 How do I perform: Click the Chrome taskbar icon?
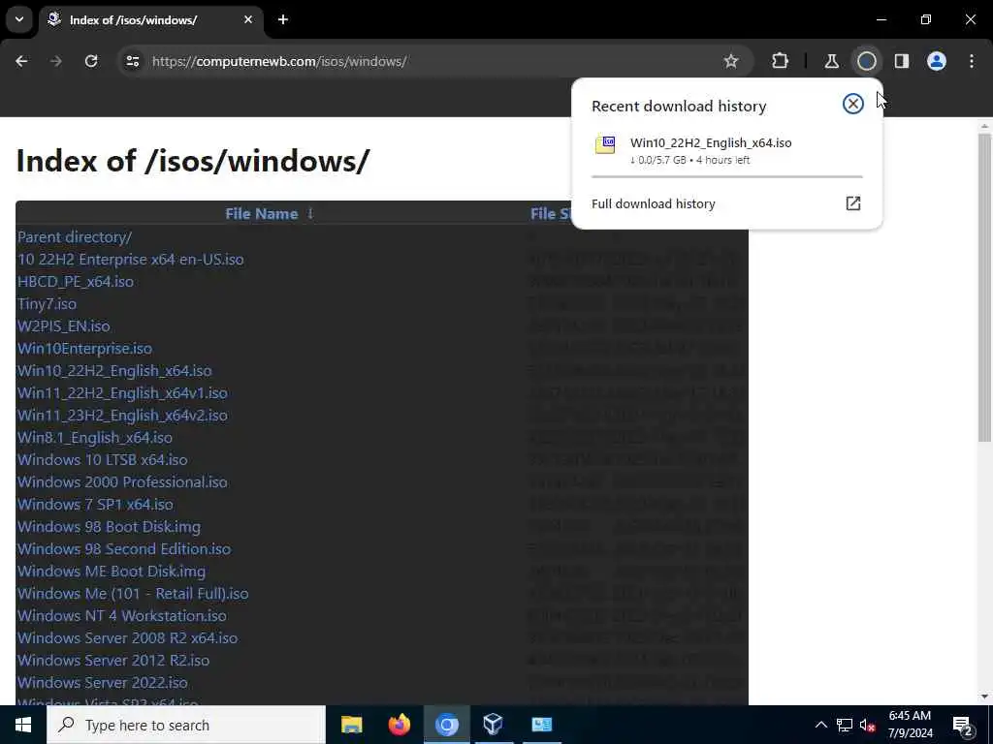446,725
